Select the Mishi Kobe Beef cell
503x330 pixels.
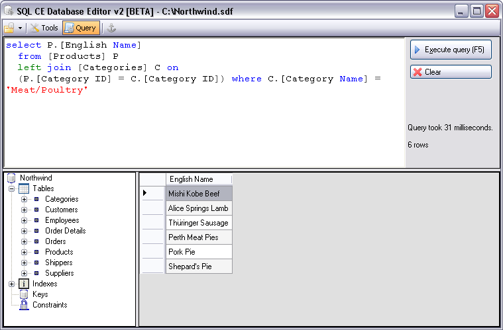(199, 193)
